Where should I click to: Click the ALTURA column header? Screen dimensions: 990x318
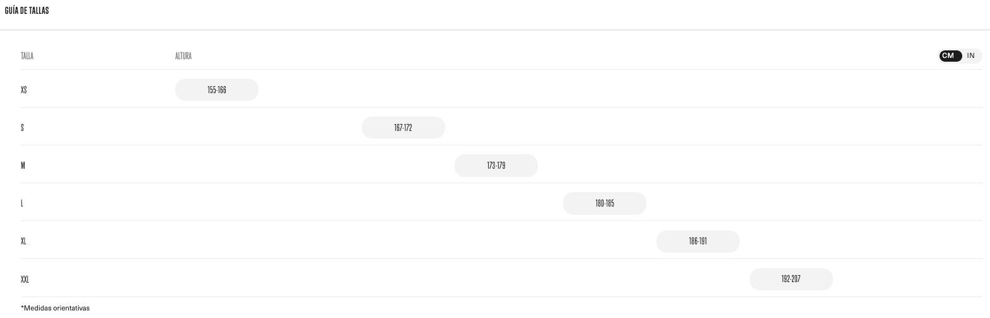click(183, 56)
